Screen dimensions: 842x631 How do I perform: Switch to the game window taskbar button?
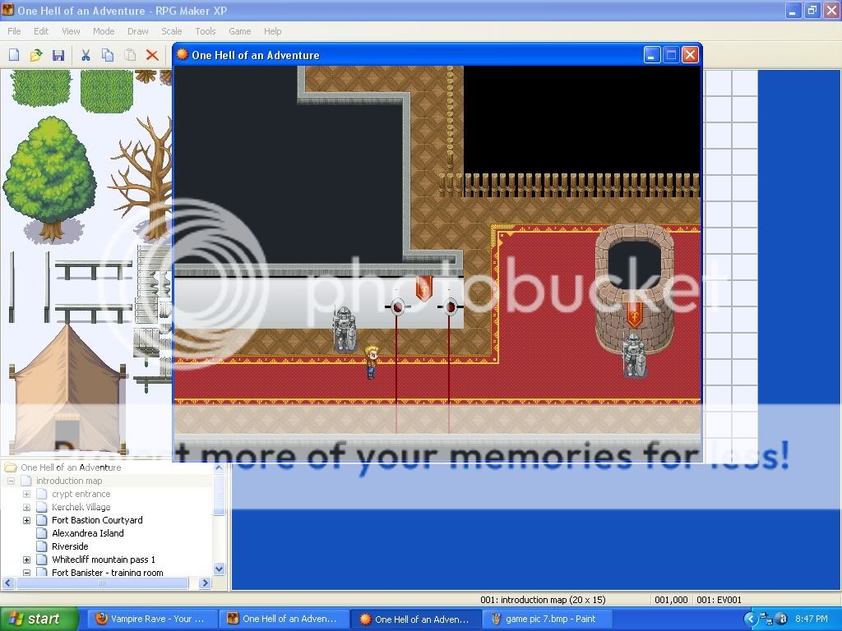pyautogui.click(x=415, y=619)
